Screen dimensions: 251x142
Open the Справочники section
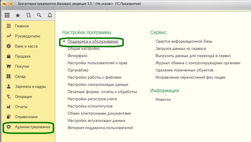pyautogui.click(x=26, y=117)
